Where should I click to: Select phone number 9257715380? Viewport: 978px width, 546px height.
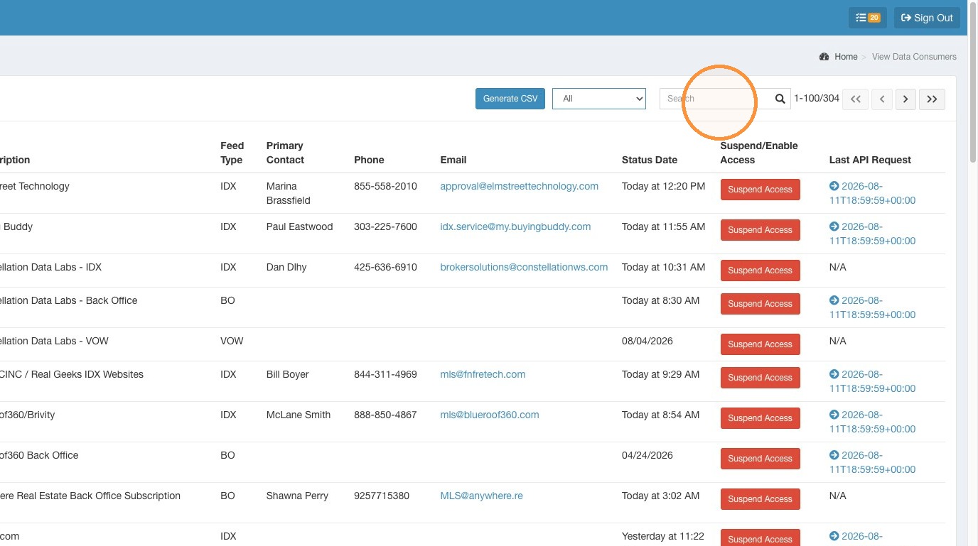382,496
